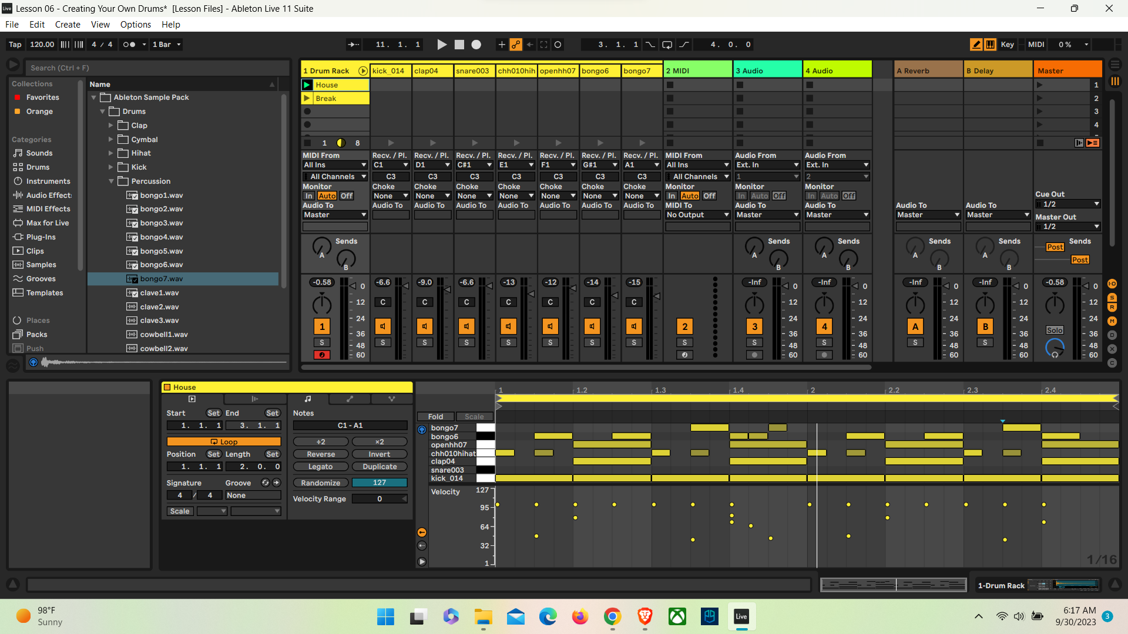
Task: Toggle the Automation Arm button
Action: coord(516,45)
